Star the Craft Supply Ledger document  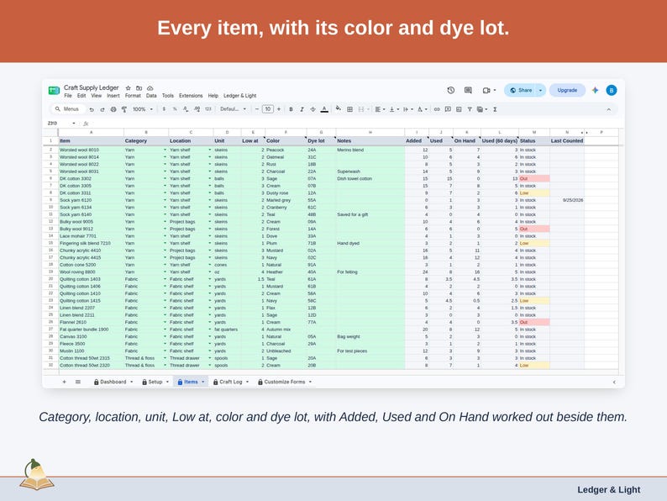tap(128, 87)
